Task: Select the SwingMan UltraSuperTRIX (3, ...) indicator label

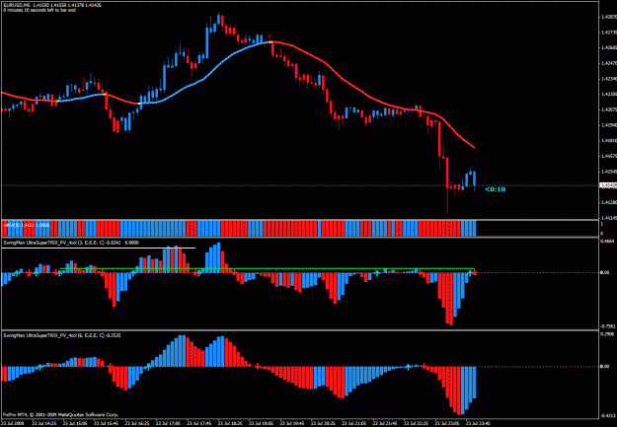Action: click(x=71, y=243)
